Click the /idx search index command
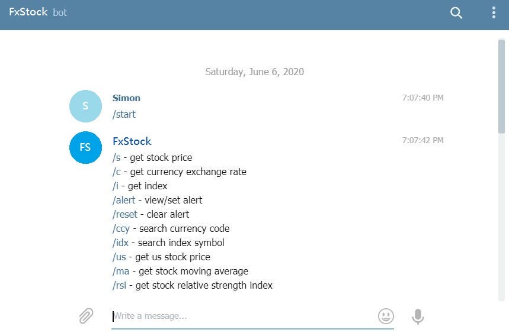 pyautogui.click(x=120, y=243)
